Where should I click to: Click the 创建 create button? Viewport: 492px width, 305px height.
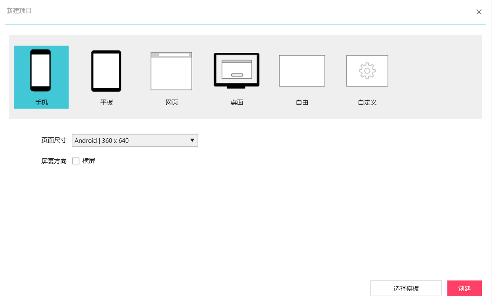pyautogui.click(x=464, y=288)
